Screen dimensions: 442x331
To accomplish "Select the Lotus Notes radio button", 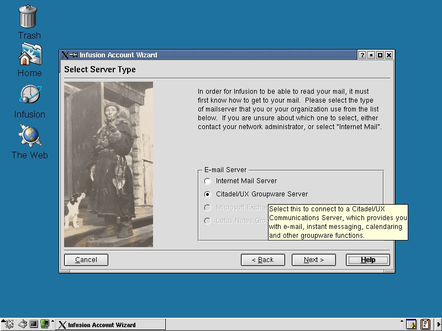I will 208,221.
